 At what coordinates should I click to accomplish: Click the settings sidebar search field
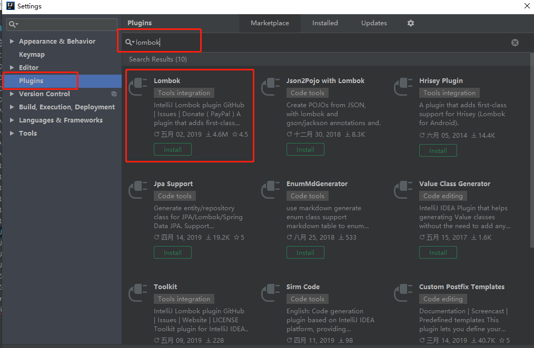62,24
